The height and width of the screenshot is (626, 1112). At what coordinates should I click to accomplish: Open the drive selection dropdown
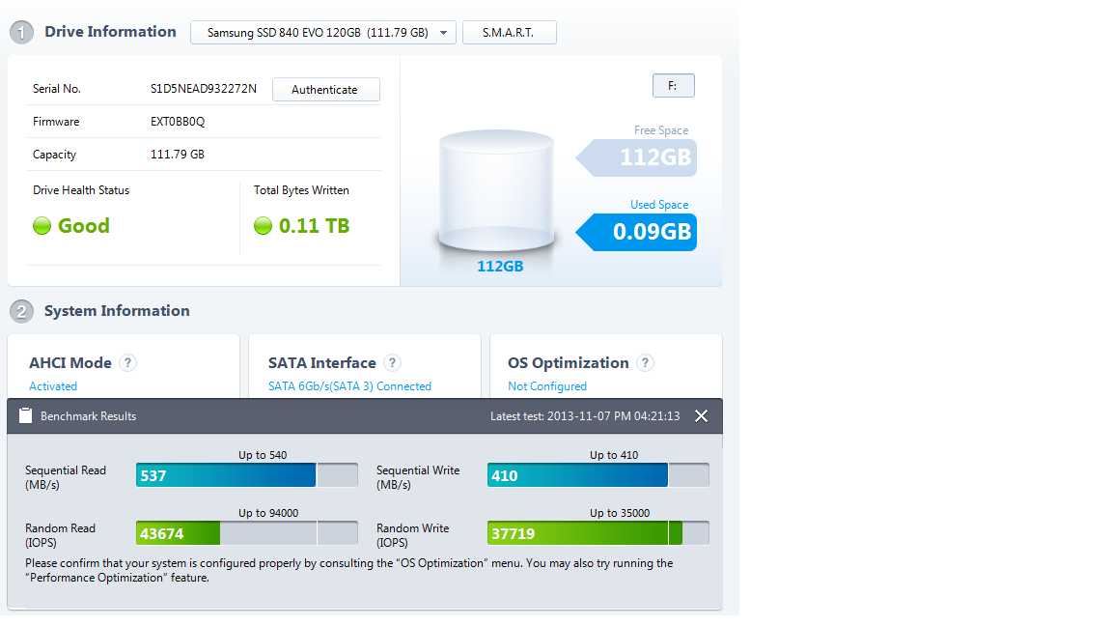(x=322, y=33)
